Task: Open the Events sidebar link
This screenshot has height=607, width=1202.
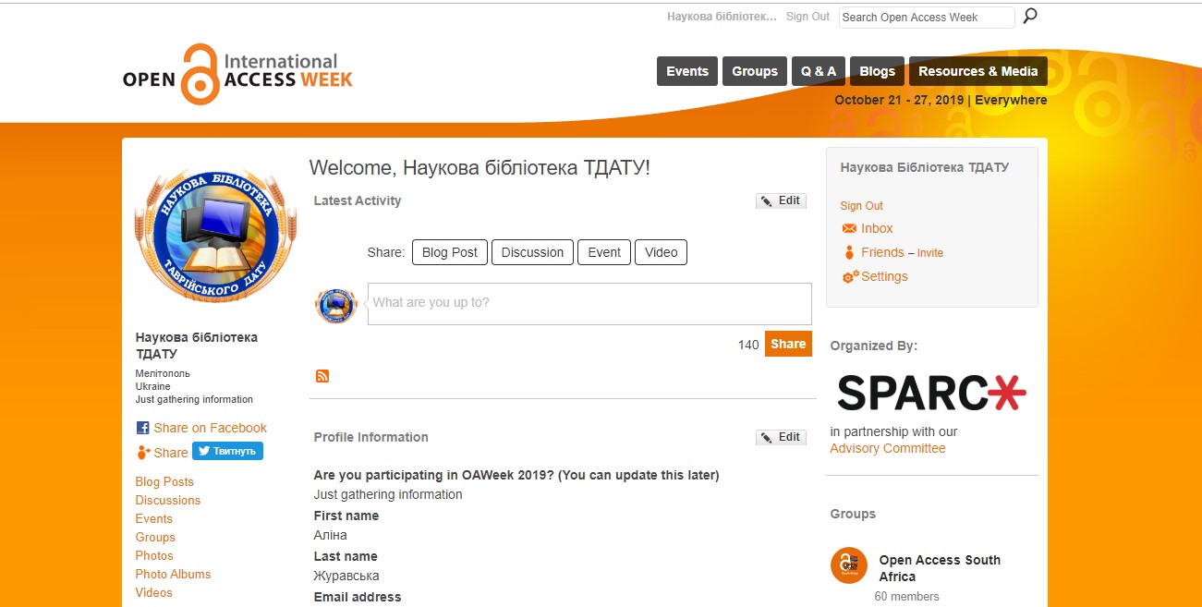Action: pos(154,518)
